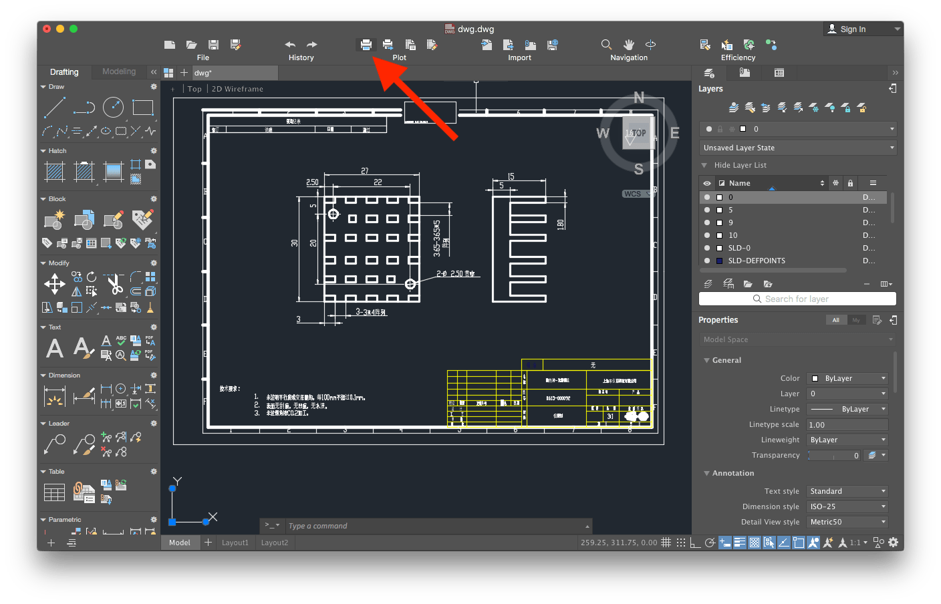Select the Circle draw tool
Screen dimensions: 941x604
113,107
